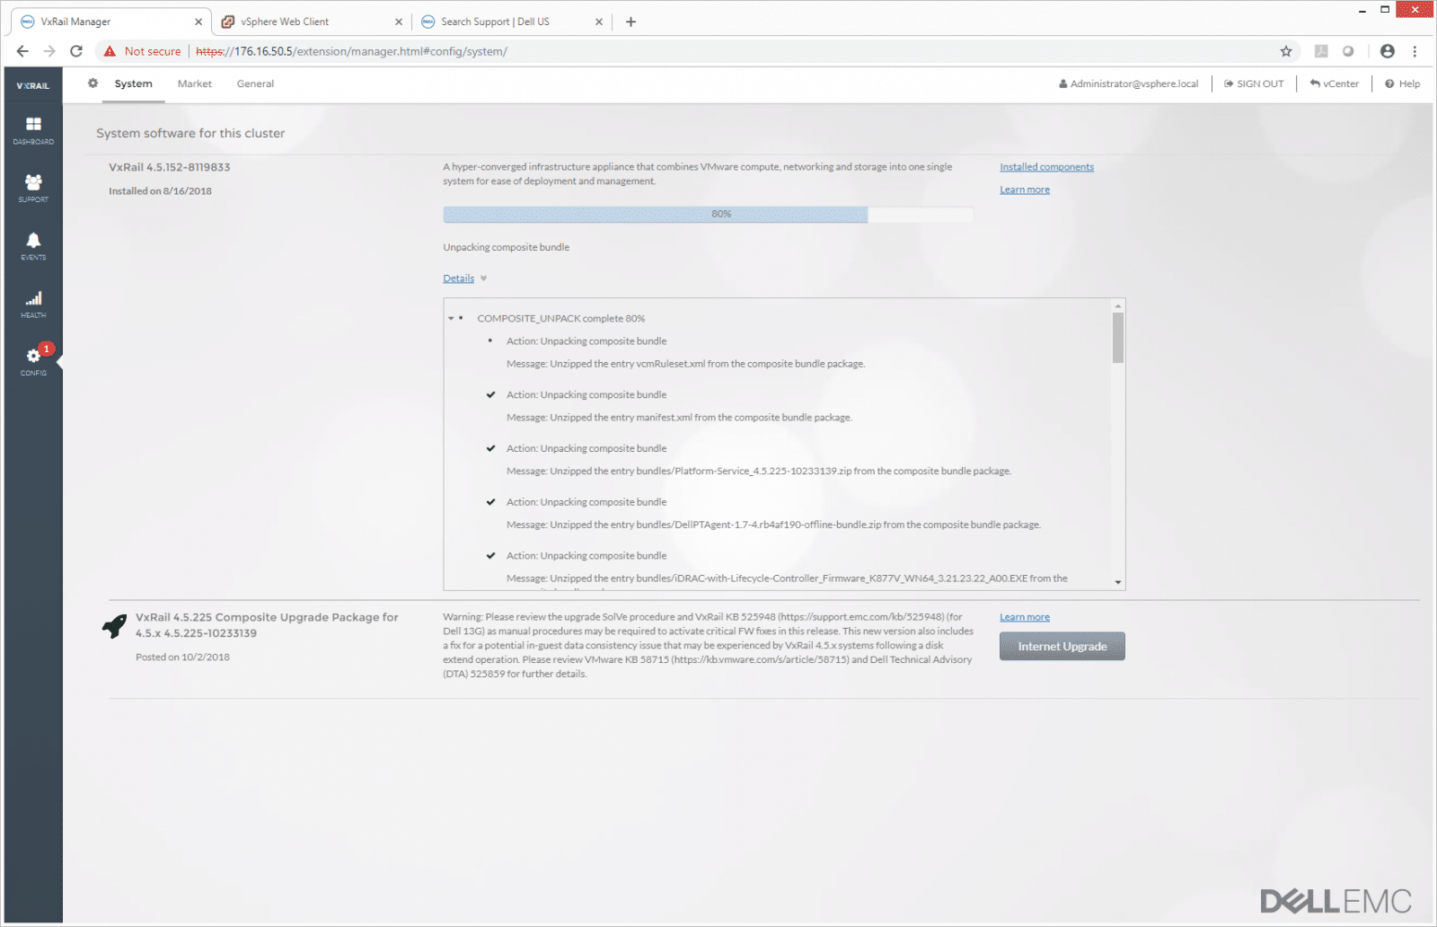
Task: Click the round extension icon in toolbar
Action: [x=1348, y=51]
